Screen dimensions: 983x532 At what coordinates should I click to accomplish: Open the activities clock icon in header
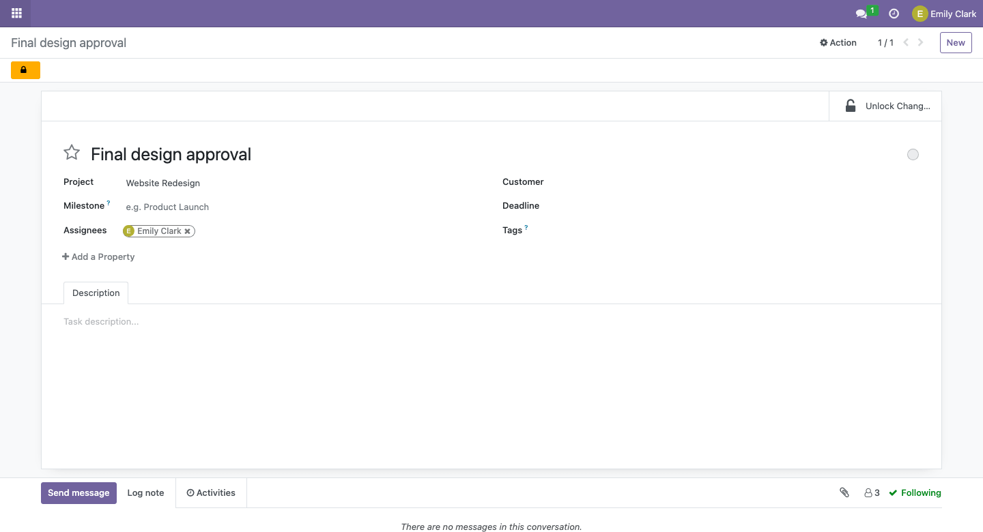tap(894, 14)
